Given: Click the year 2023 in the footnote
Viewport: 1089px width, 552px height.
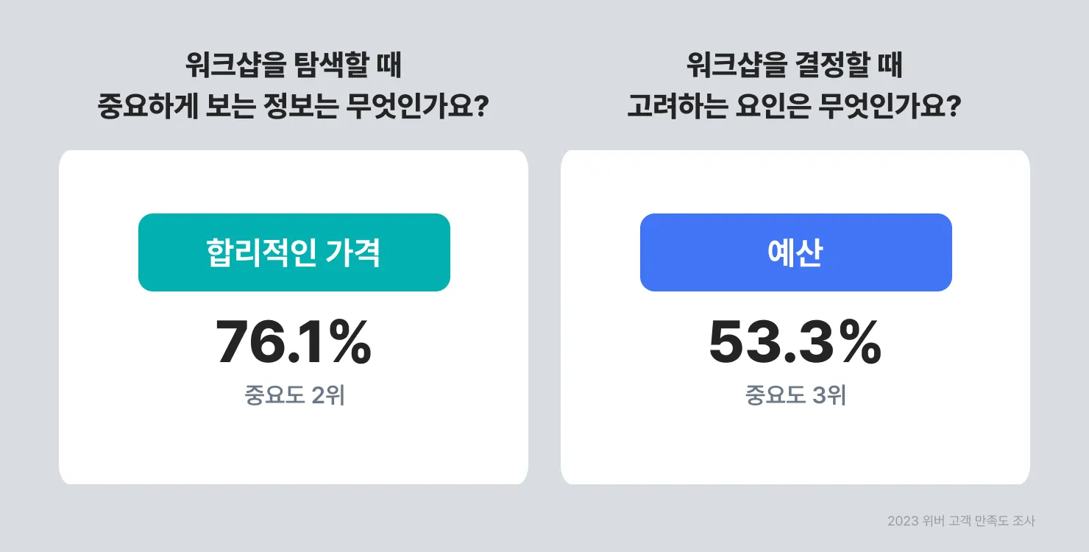Looking at the screenshot, I should (903, 521).
